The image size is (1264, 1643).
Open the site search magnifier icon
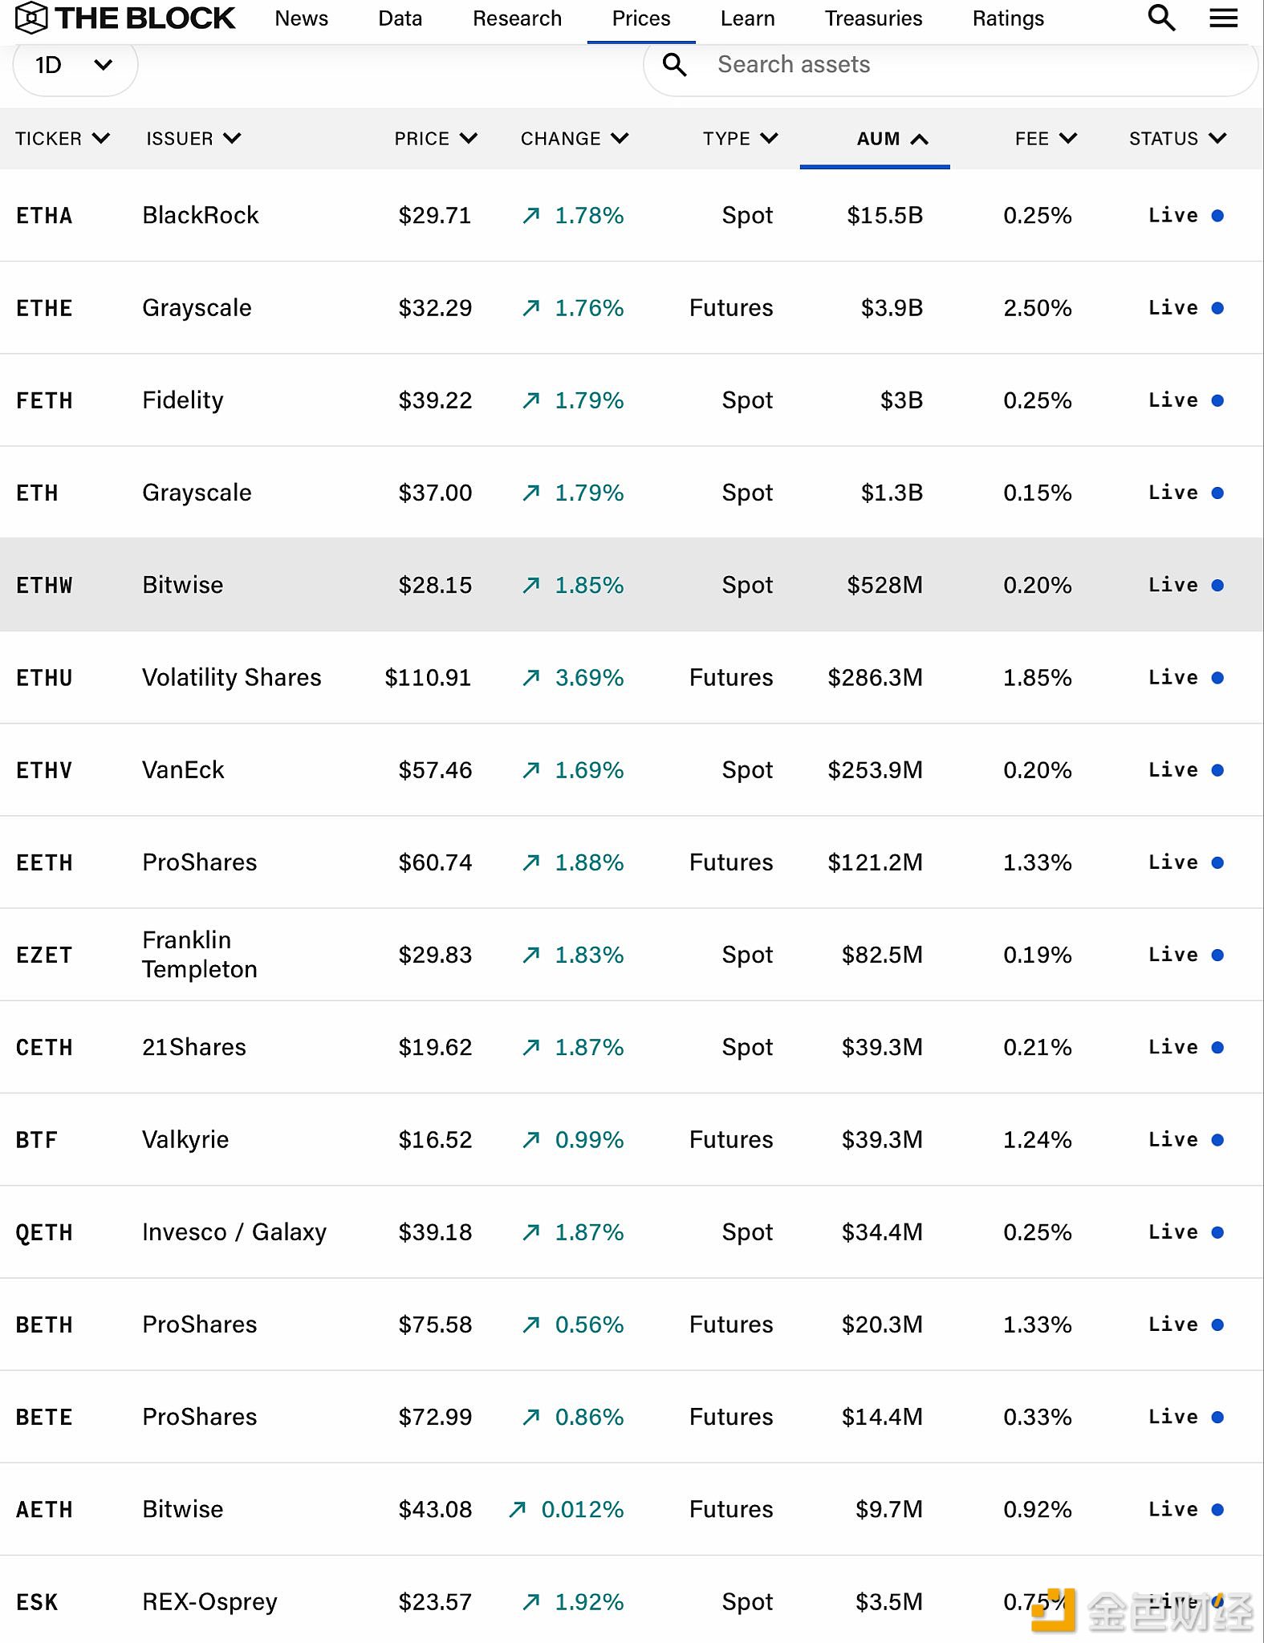(x=1161, y=18)
